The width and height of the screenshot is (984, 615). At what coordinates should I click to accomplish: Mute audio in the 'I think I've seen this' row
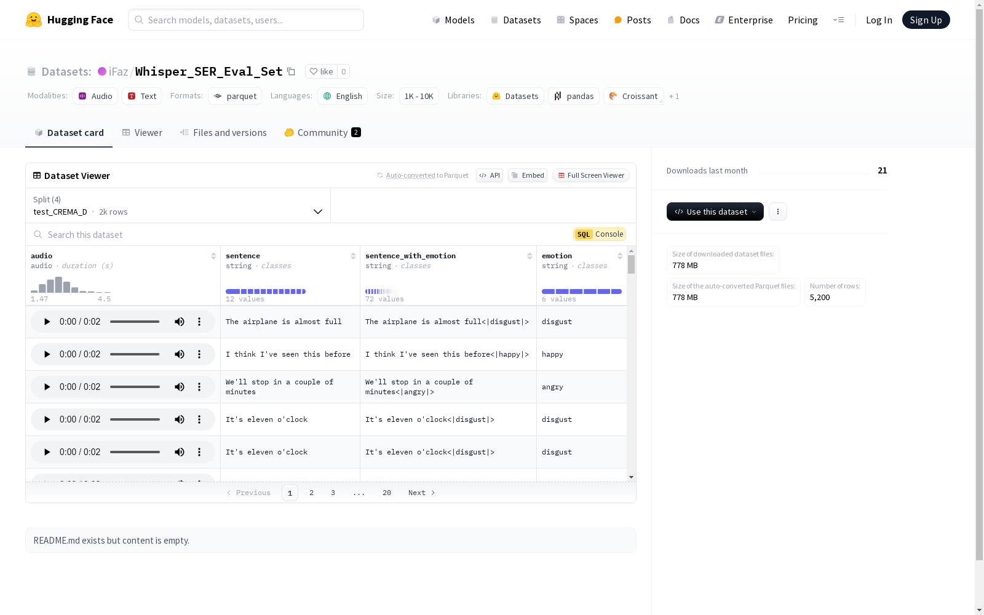pos(180,354)
